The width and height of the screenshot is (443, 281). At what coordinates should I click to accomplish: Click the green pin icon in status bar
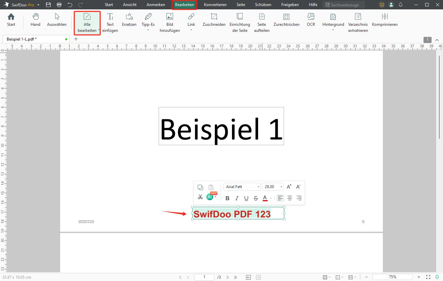click(437, 277)
